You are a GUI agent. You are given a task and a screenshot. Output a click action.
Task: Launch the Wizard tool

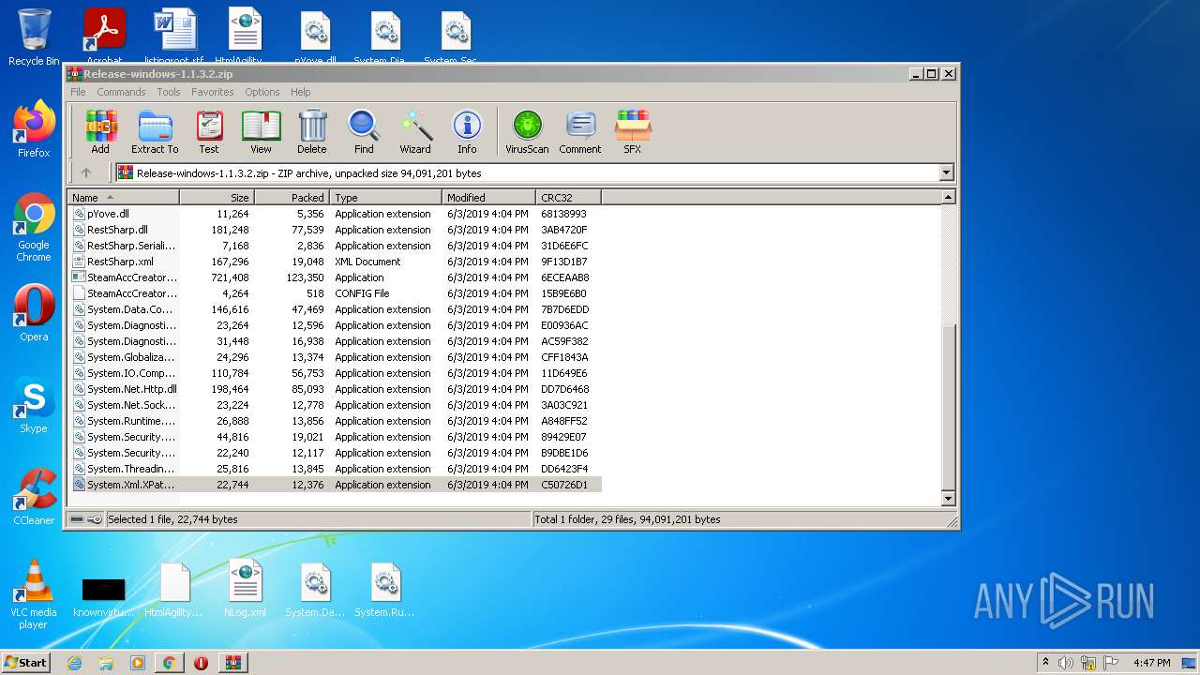coord(415,131)
